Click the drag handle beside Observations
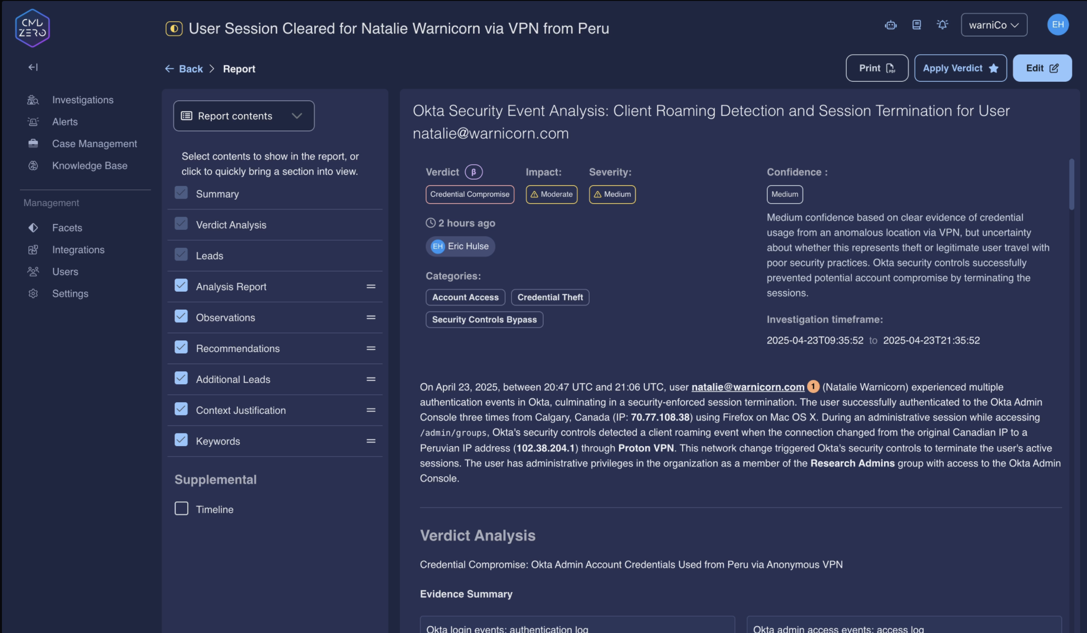 [371, 317]
